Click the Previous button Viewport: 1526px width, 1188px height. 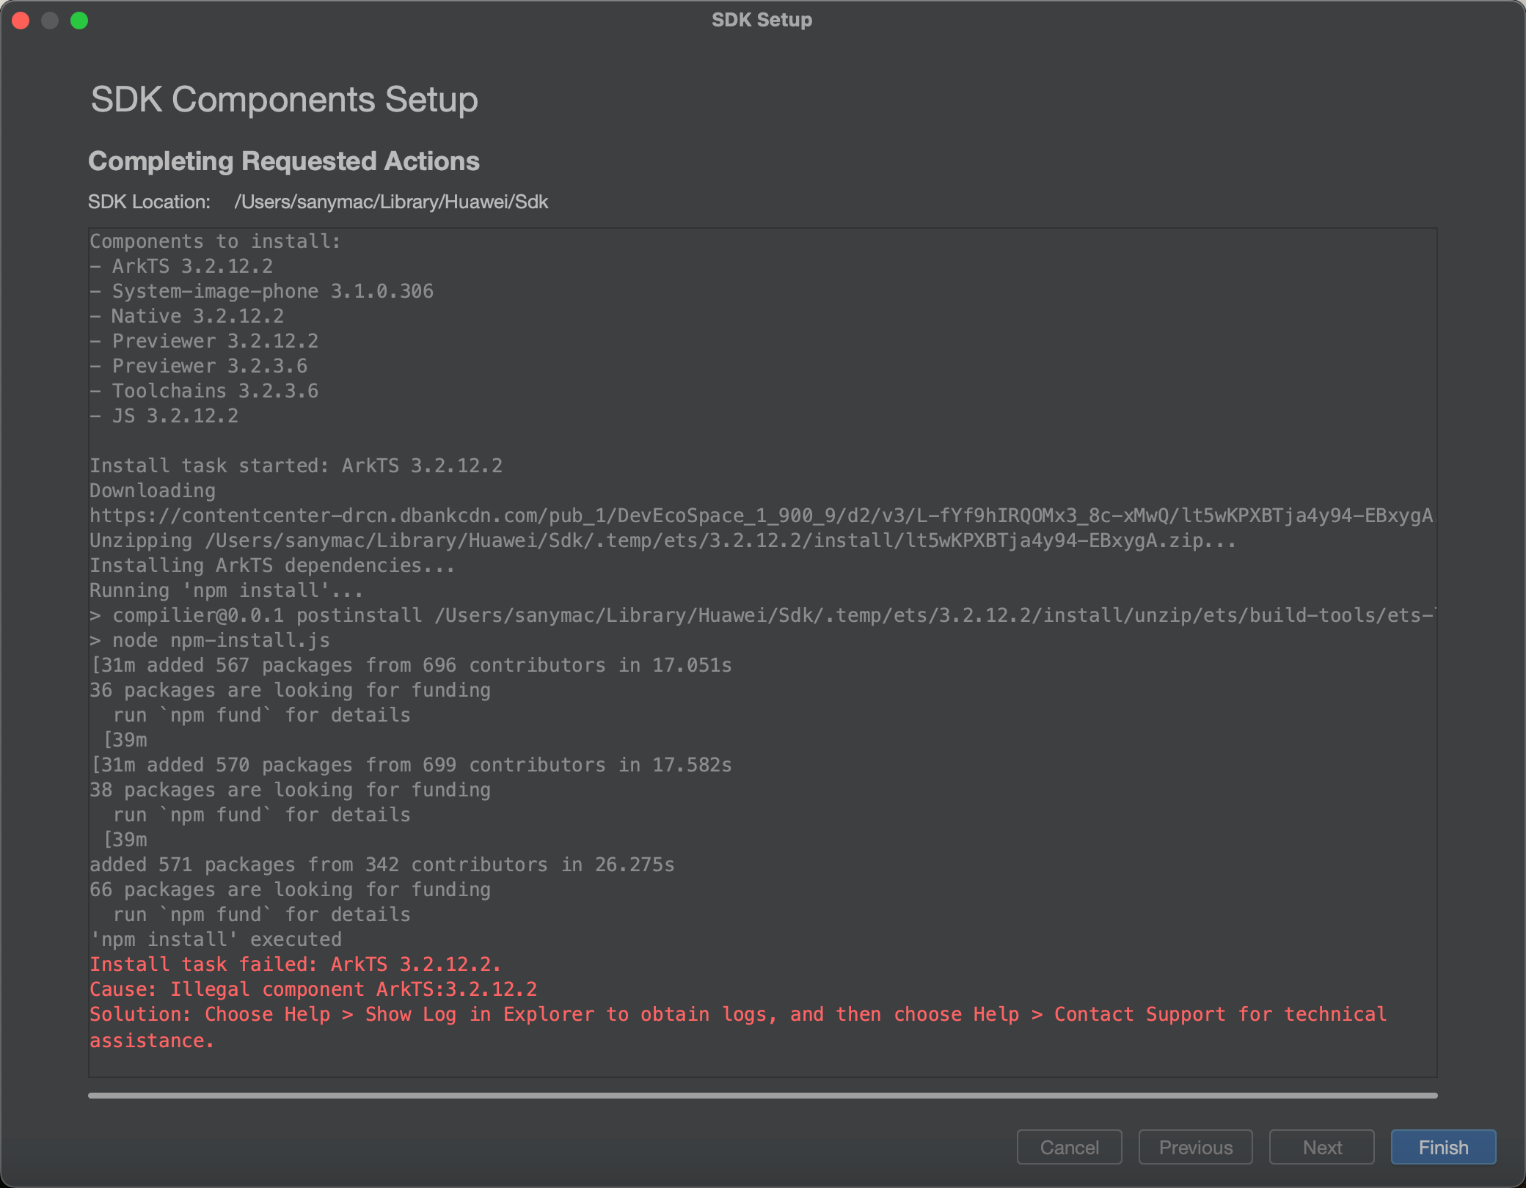coord(1195,1147)
